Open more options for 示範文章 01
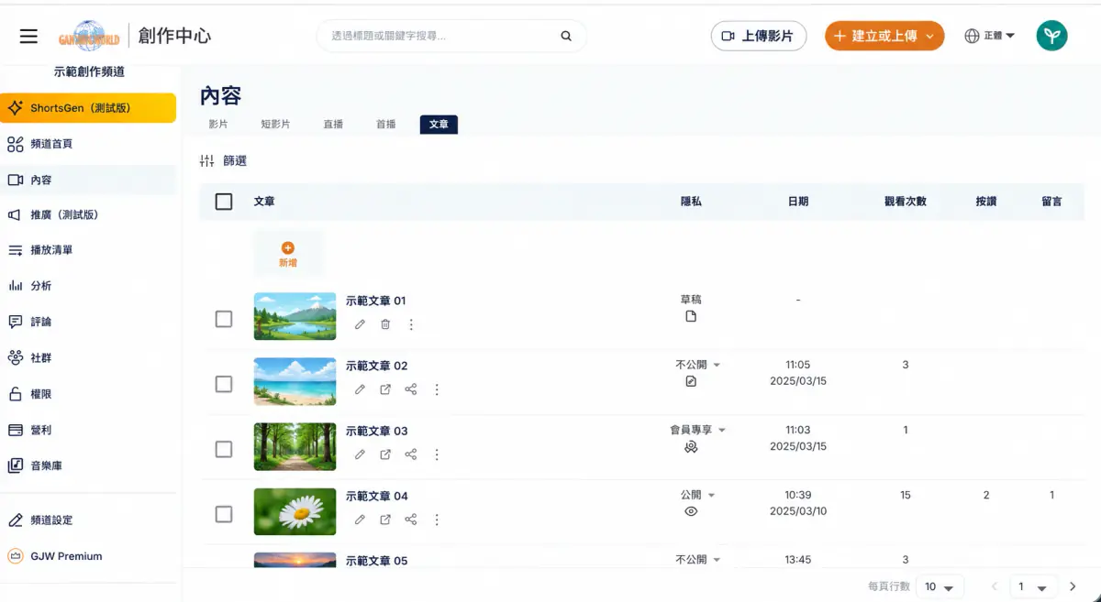Image resolution: width=1101 pixels, height=602 pixels. point(411,324)
